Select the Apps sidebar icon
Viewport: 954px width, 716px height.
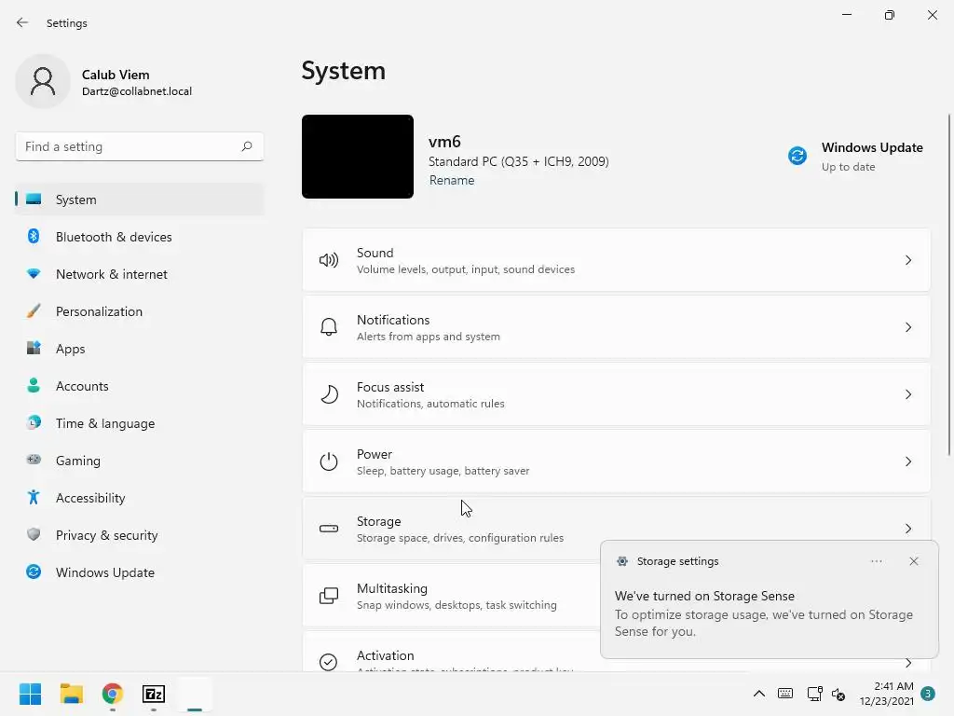pyautogui.click(x=34, y=349)
